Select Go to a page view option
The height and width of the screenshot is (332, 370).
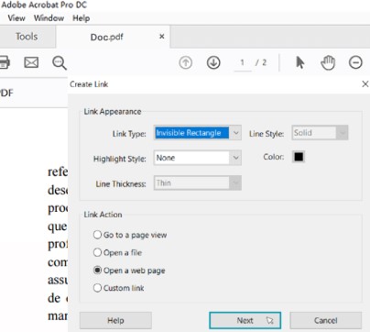coord(130,235)
